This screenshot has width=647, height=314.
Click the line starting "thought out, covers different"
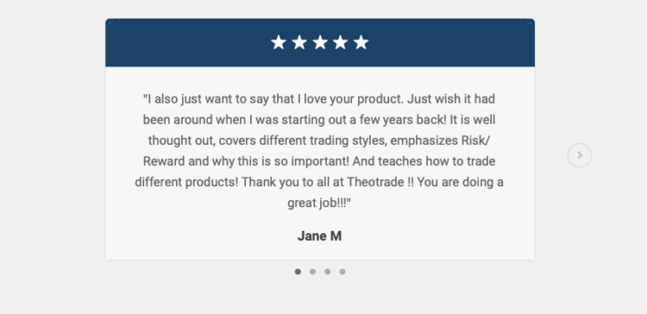319,141
